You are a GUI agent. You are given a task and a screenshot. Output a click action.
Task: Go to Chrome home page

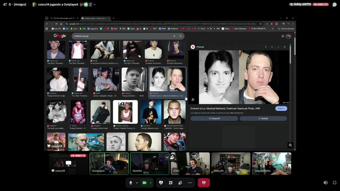coord(61,24)
